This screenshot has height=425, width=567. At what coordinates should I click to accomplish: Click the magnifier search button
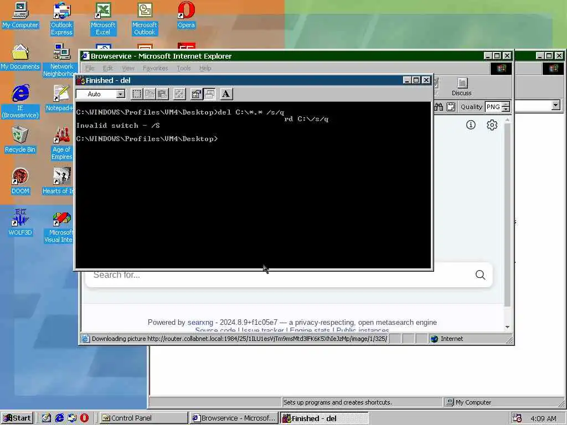point(480,275)
